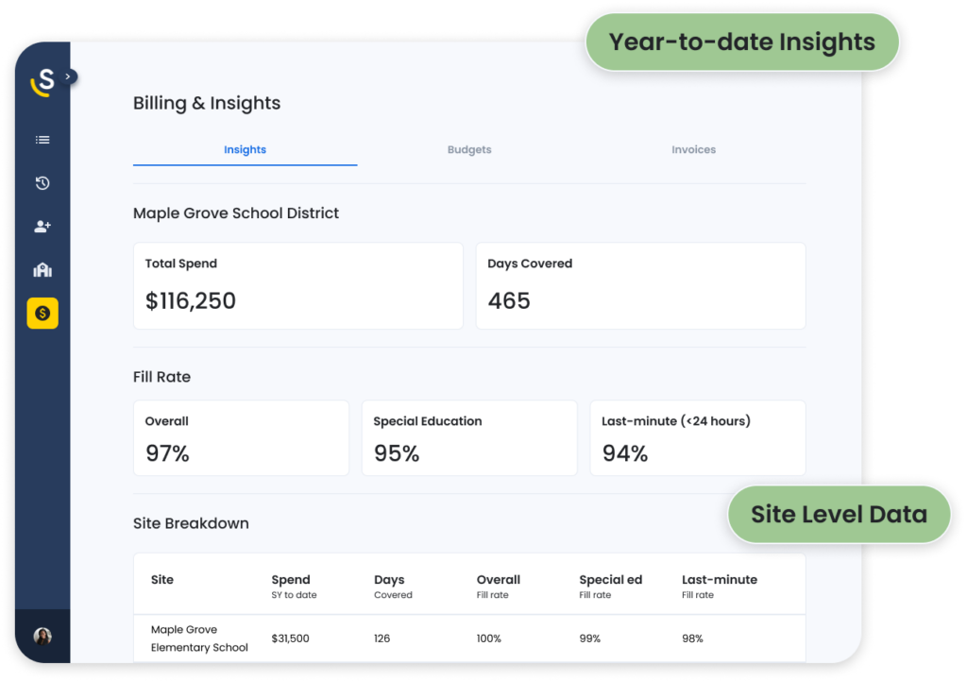Viewport: 967px width, 681px height.
Task: Click the $31,500 spend value
Action: coord(291,638)
